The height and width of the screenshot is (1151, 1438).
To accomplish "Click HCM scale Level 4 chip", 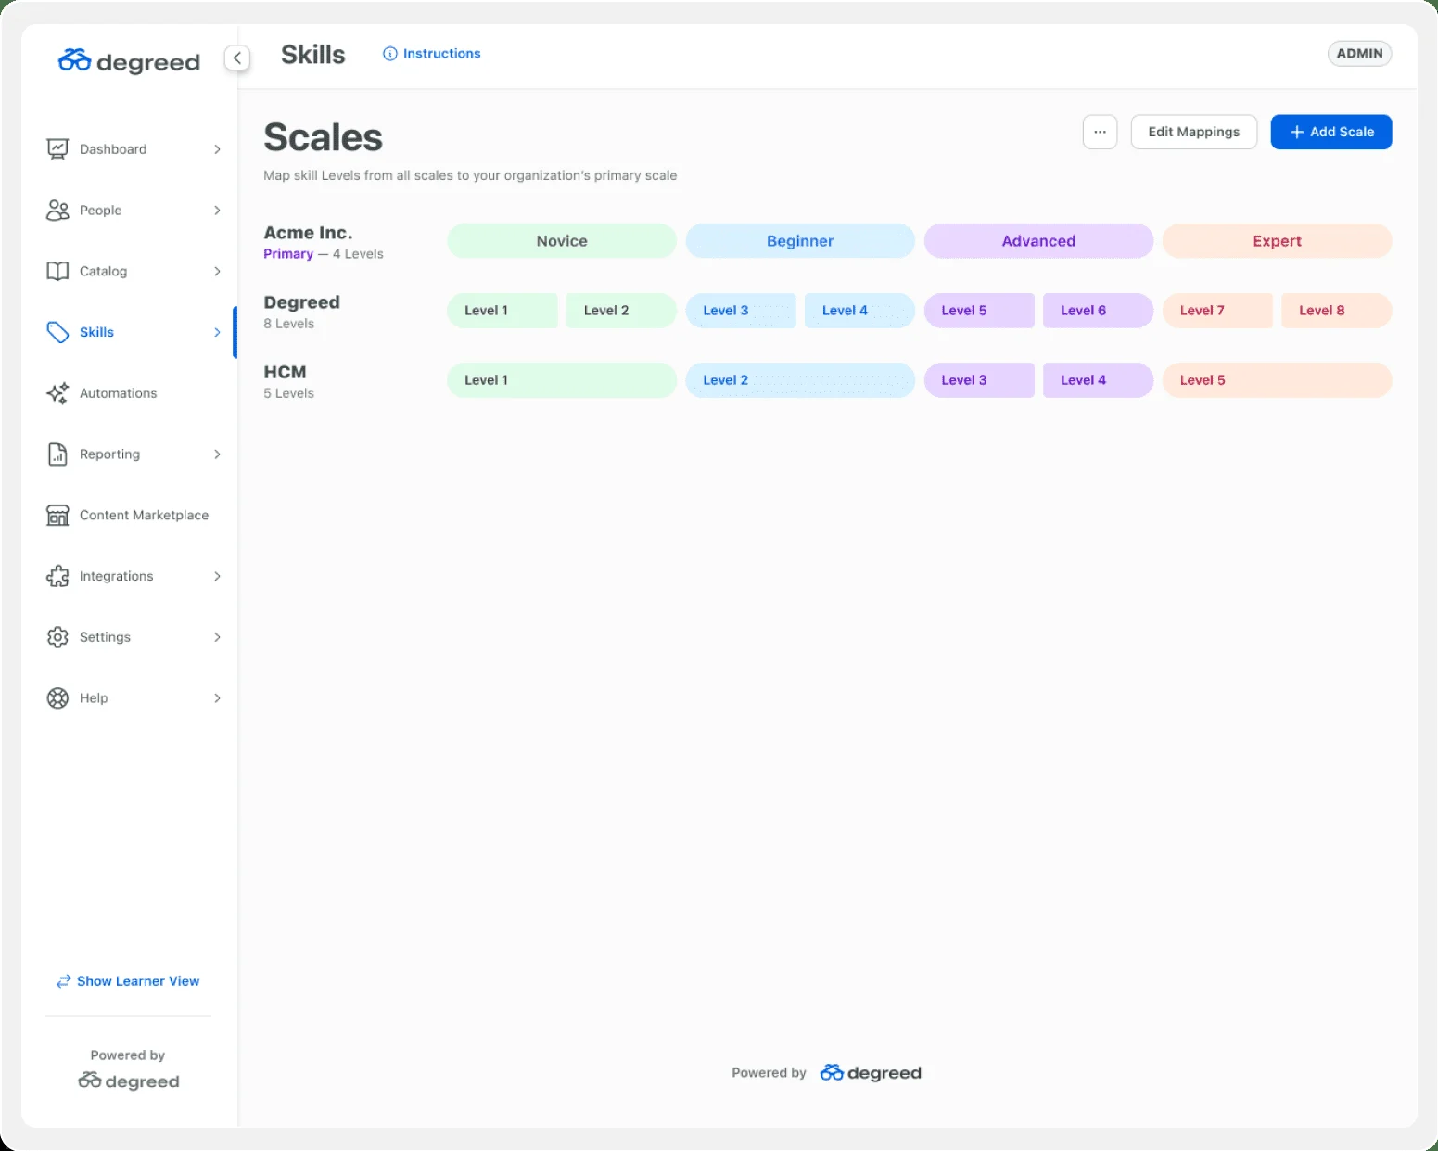I will 1098,380.
